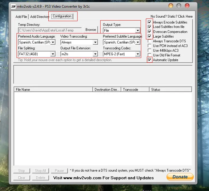Open the Output Type dropdown

click(121, 31)
